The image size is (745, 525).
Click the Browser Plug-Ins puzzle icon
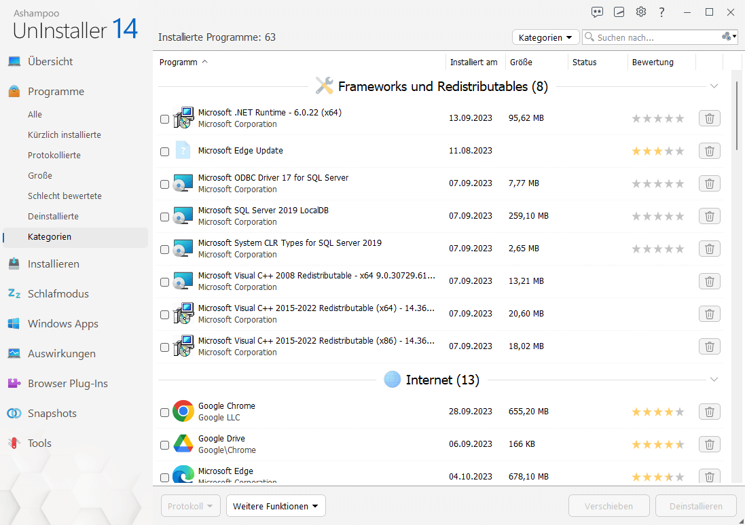(14, 383)
